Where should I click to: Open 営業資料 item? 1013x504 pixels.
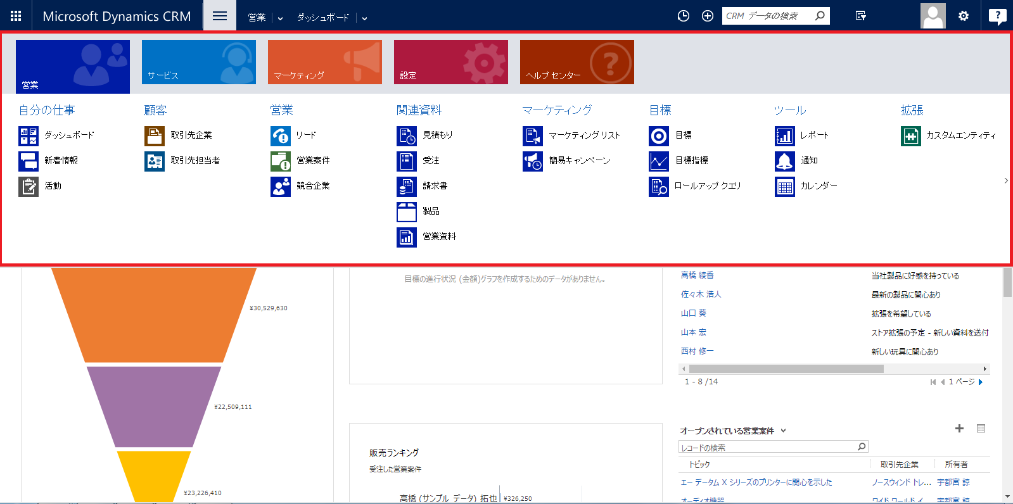[x=426, y=237]
